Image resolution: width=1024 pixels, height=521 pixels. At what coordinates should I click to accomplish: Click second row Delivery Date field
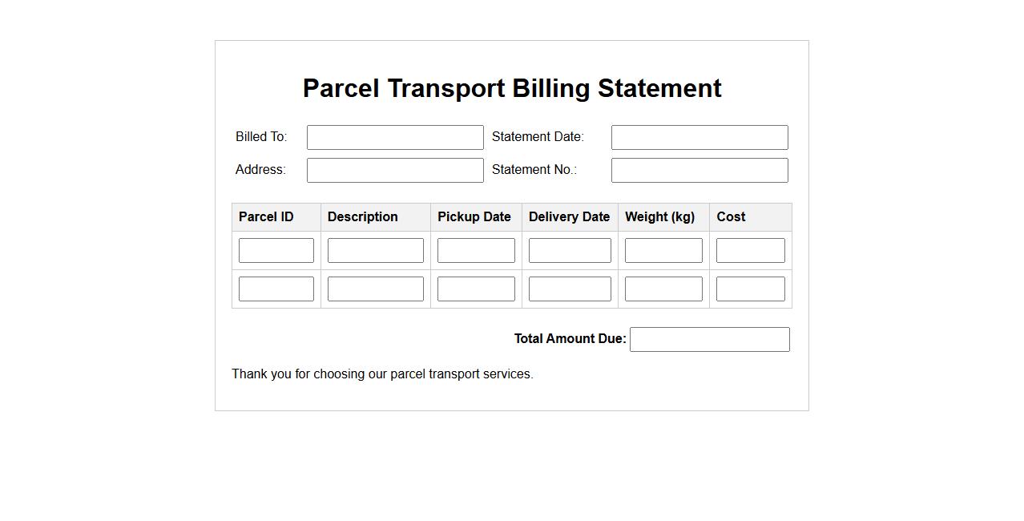[x=570, y=289]
